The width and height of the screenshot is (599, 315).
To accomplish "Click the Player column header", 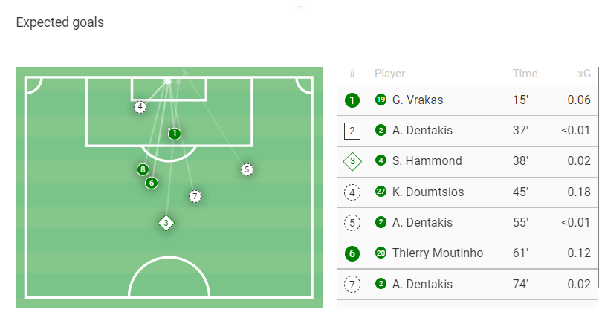I will (x=389, y=74).
